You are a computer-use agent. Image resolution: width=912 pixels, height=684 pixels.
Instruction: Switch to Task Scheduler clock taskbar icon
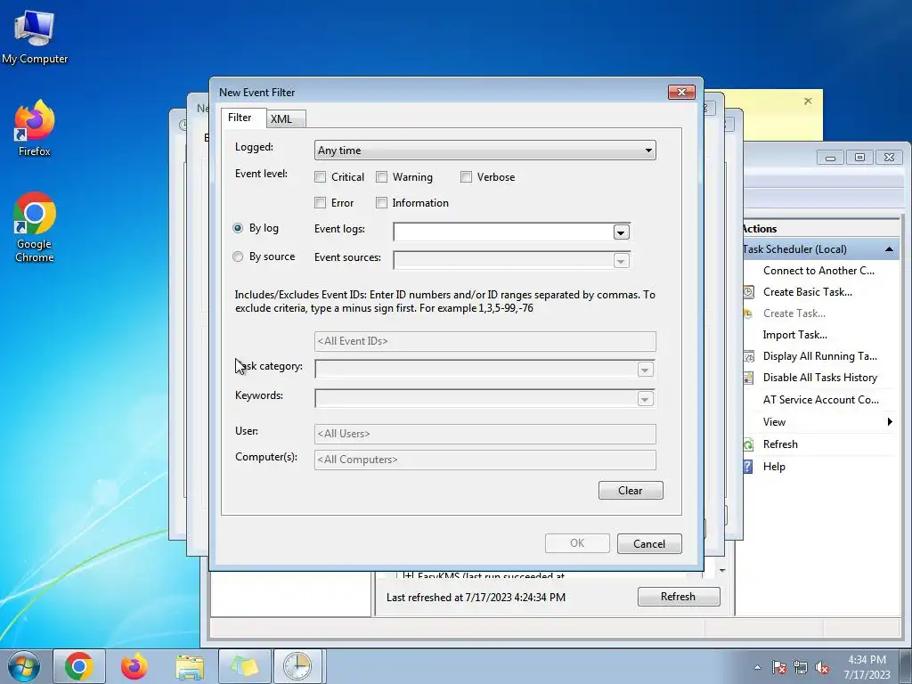pos(297,666)
